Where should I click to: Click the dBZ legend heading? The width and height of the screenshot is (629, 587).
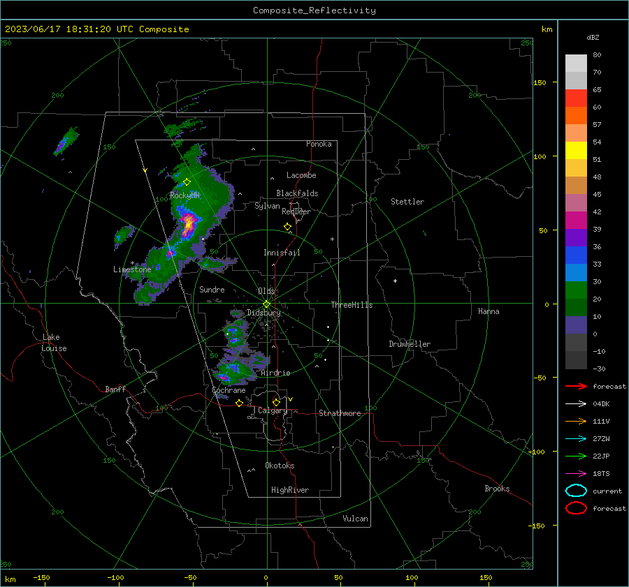pos(593,37)
